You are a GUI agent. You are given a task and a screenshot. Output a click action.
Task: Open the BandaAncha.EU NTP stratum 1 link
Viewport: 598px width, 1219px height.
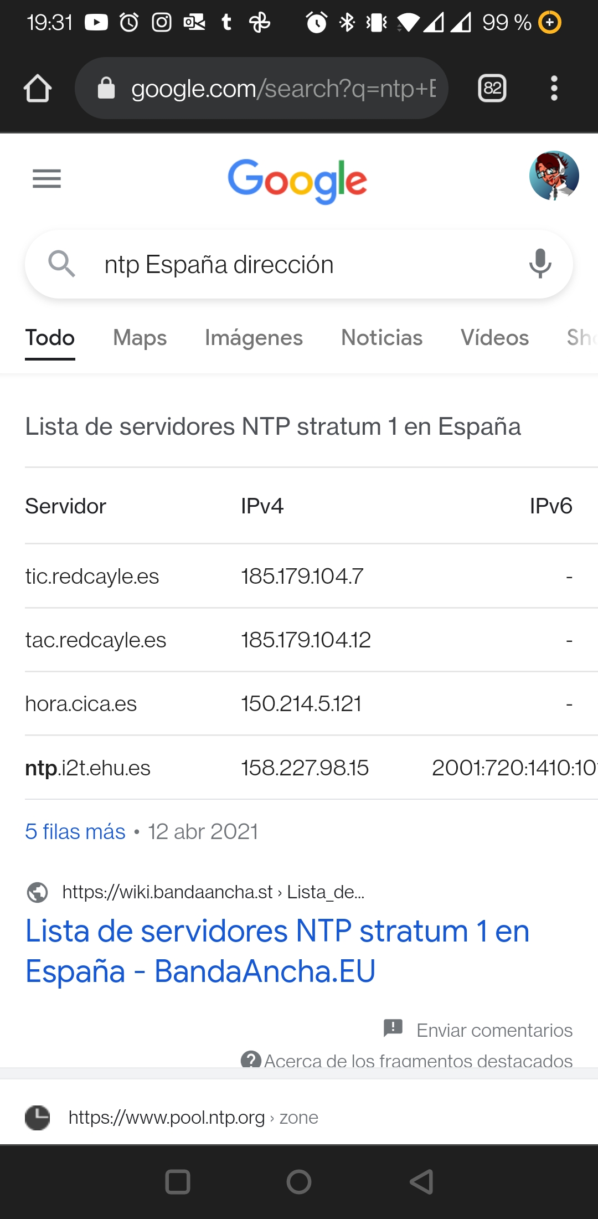tap(277, 950)
